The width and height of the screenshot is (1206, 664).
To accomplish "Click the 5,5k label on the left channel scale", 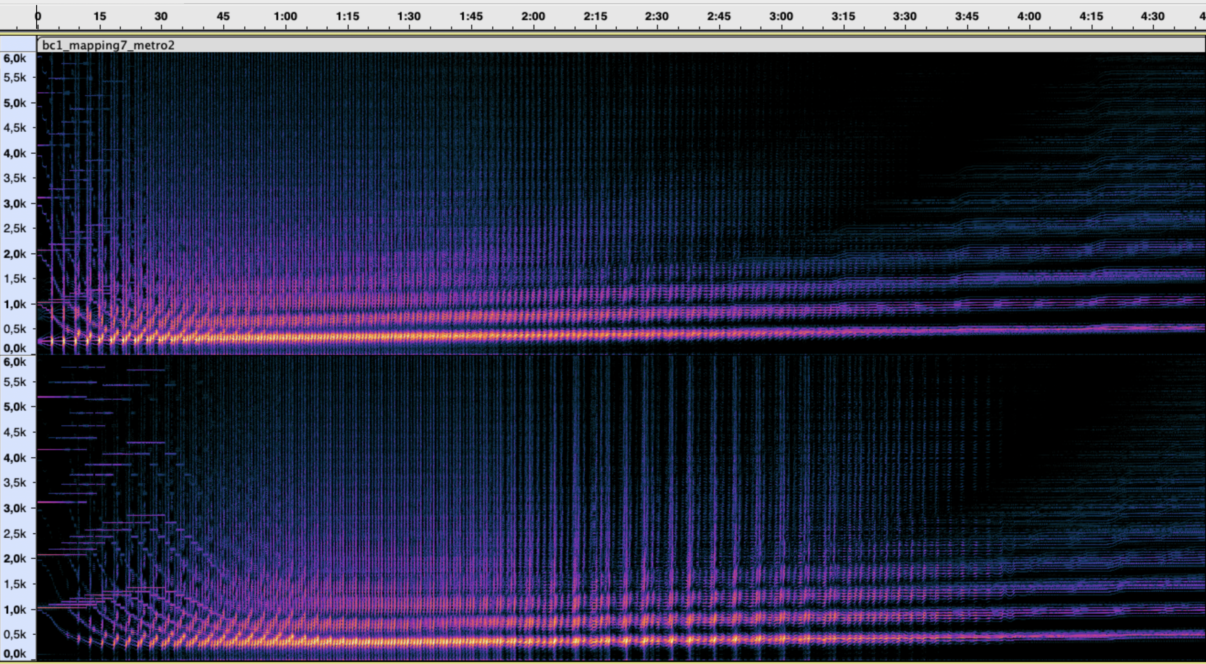I will click(x=15, y=77).
